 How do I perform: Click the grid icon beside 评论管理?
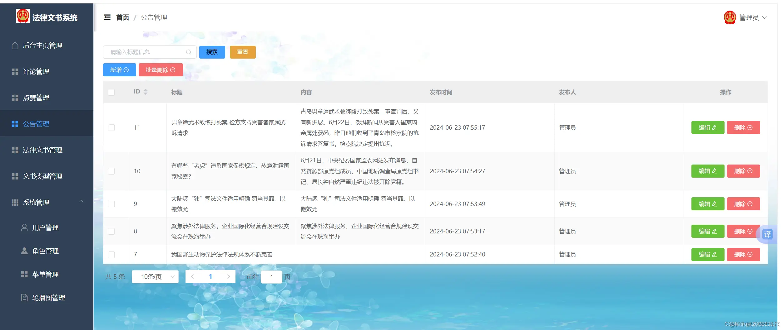(15, 72)
